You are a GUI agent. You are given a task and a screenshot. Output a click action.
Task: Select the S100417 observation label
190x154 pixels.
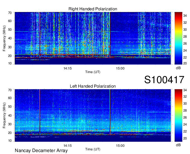point(164,80)
